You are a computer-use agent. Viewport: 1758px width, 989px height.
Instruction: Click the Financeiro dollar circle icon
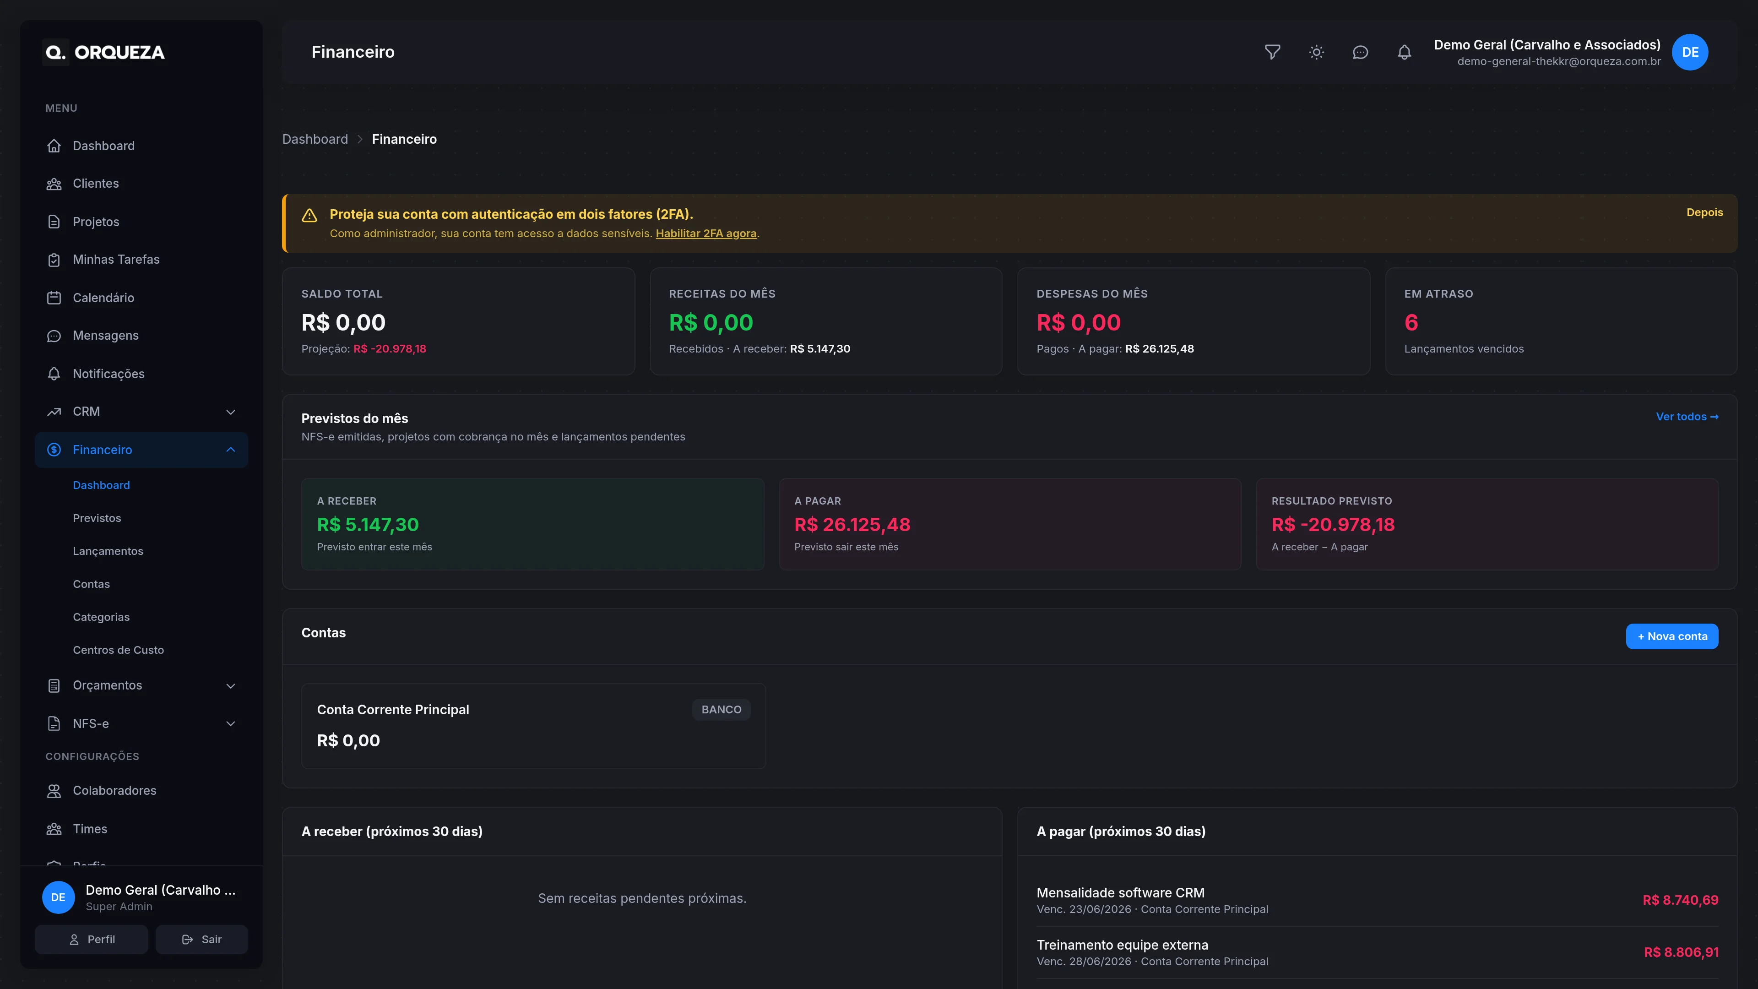(x=54, y=450)
